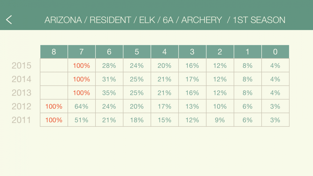Select the 2015 row label
This screenshot has height=176, width=313.
coord(21,65)
